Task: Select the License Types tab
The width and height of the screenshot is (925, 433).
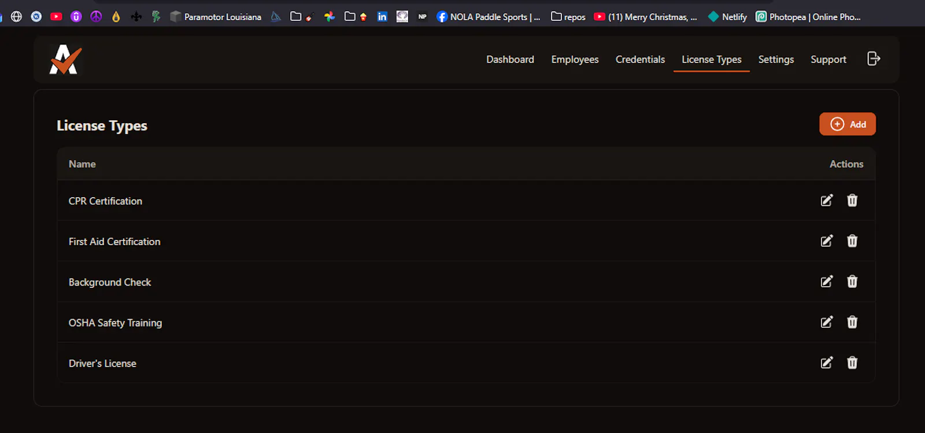Action: pyautogui.click(x=712, y=60)
